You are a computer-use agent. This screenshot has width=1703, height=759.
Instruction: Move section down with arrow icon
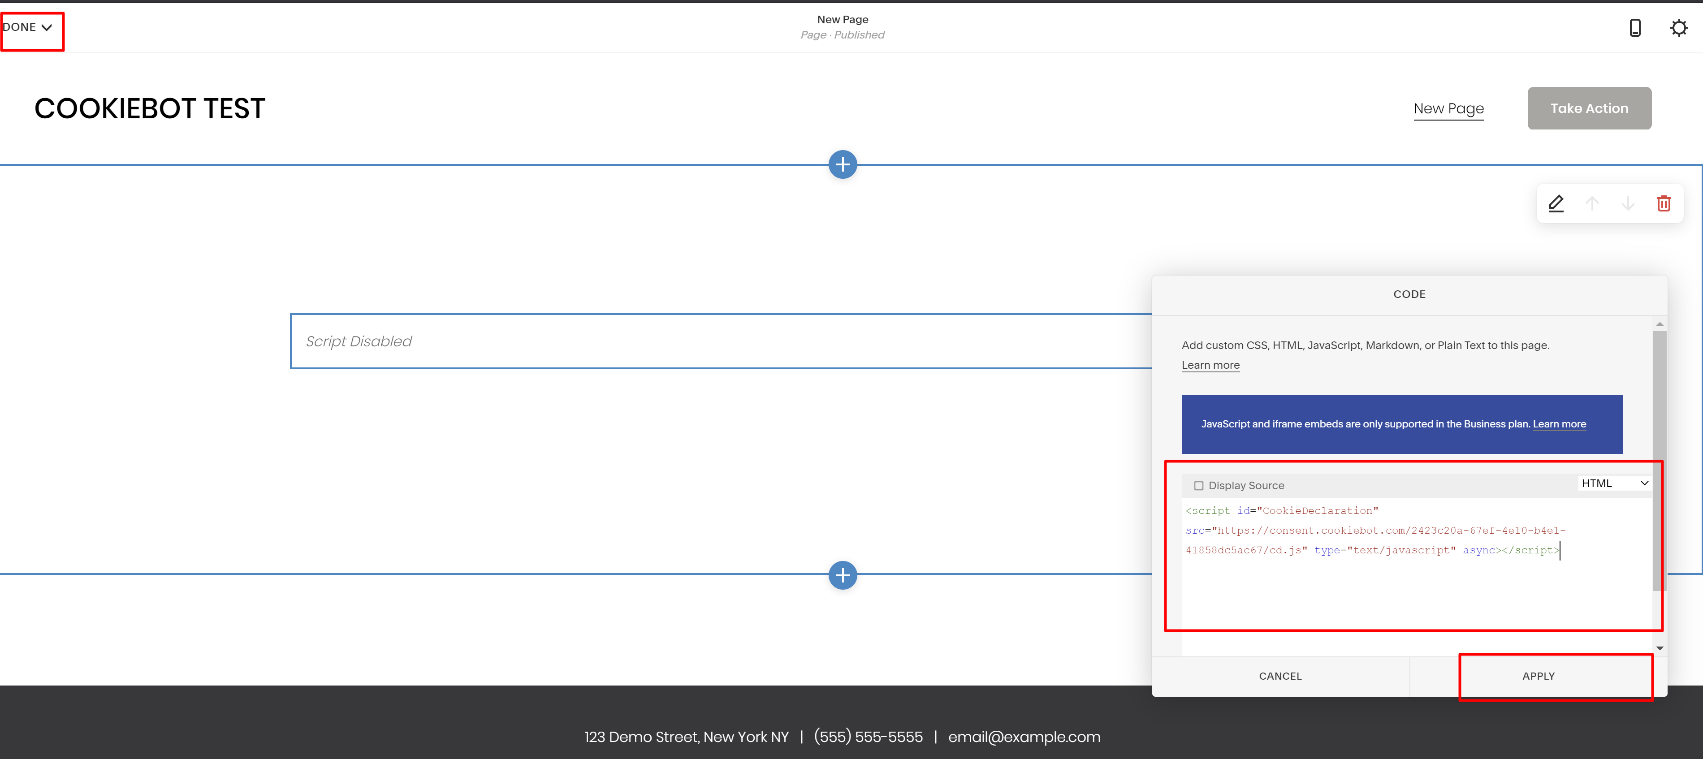tap(1628, 203)
